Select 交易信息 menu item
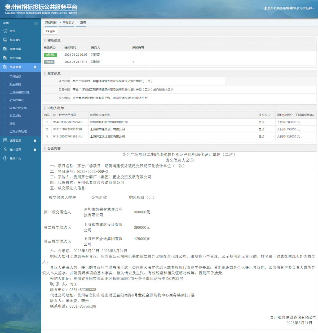 pos(20,67)
